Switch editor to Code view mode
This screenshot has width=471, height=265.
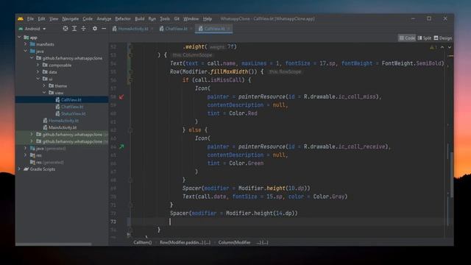407,38
